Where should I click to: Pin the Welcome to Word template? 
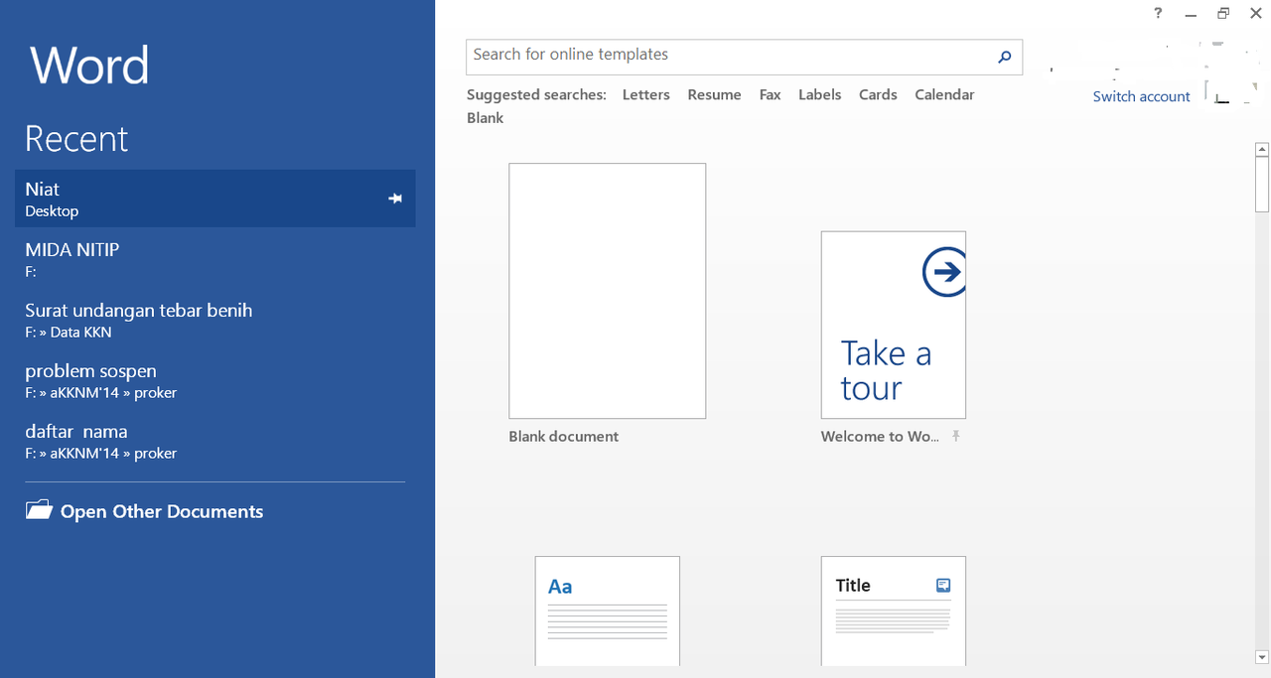click(955, 436)
